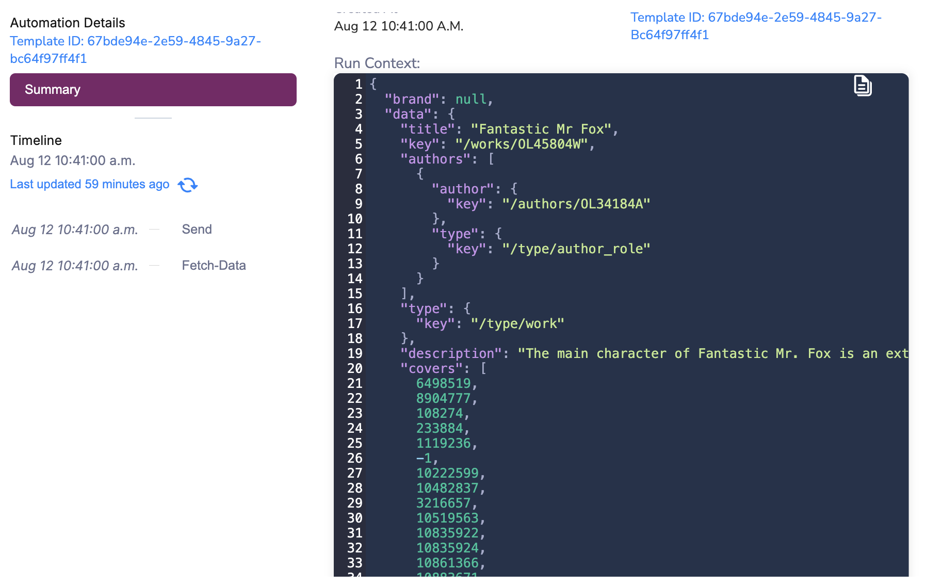This screenshot has width=942, height=587.
Task: Click the "authors" array line
Action: tap(447, 159)
